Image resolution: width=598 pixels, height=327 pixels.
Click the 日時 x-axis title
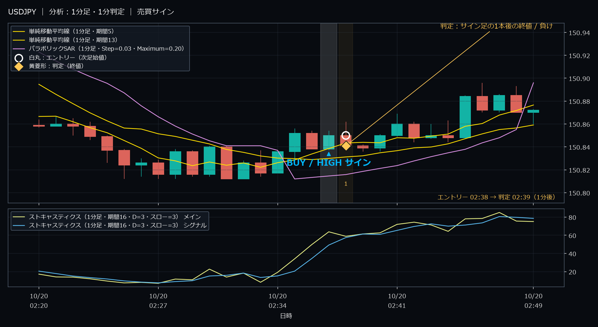click(286, 316)
